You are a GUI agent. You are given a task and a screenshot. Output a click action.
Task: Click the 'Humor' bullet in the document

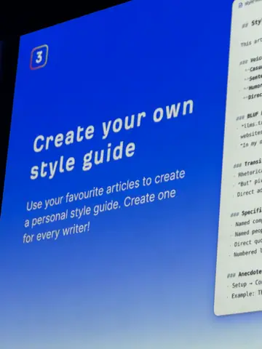tap(253, 87)
